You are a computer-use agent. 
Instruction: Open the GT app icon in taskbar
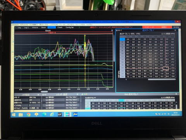point(60,114)
